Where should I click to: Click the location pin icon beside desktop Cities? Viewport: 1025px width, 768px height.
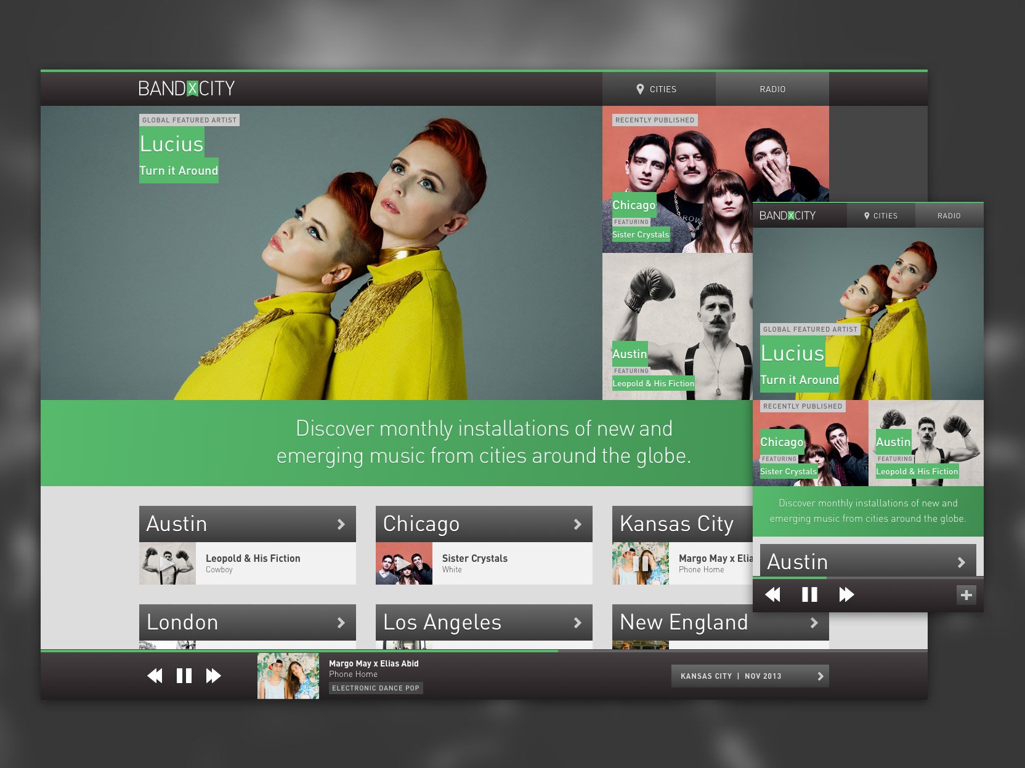point(640,89)
